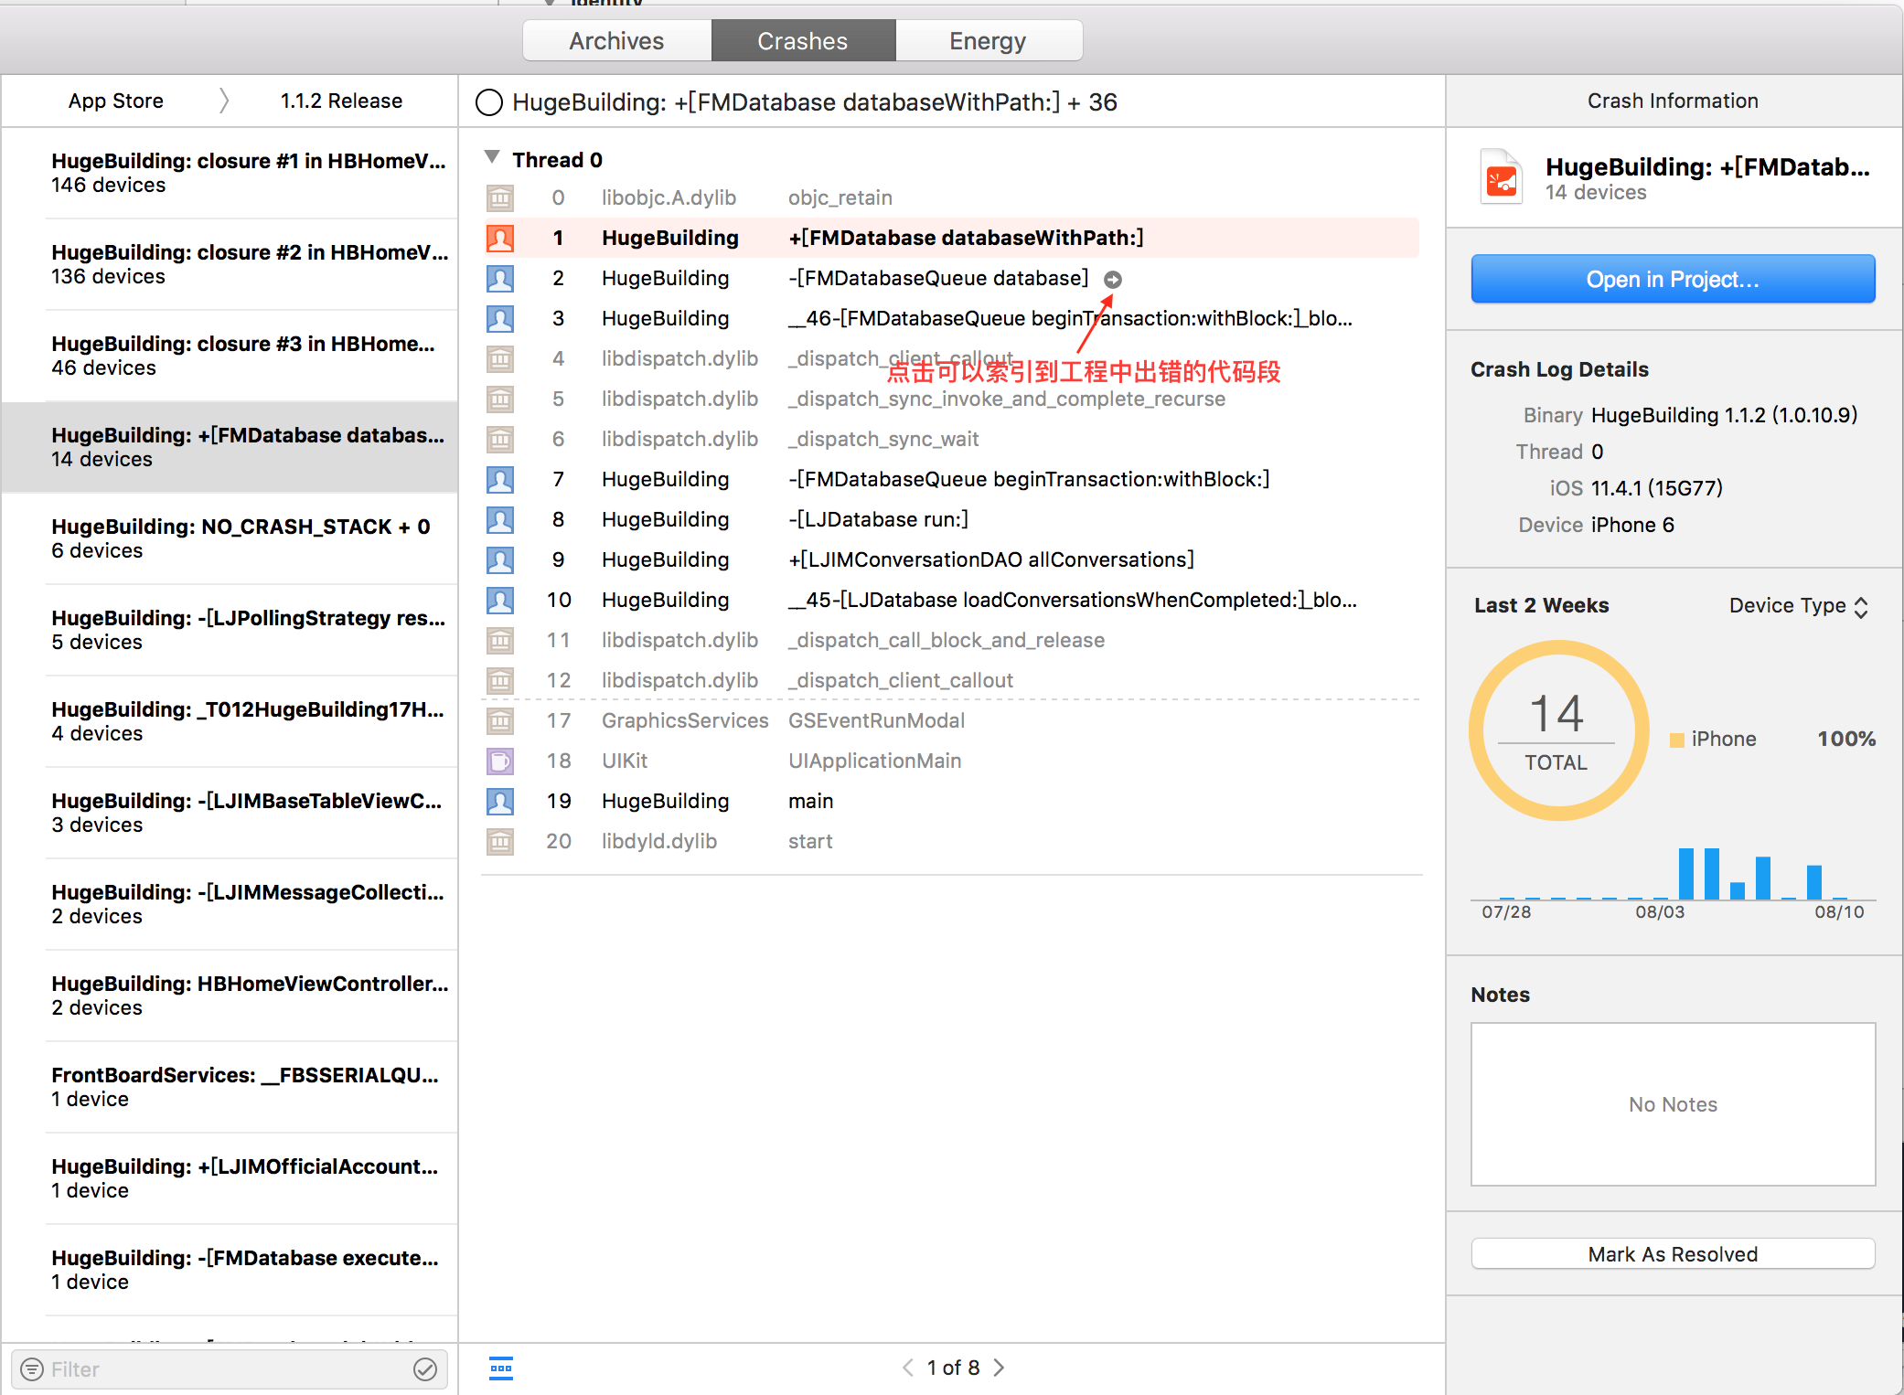Select frame 7 beginTransaction:withBlock:

[951, 480]
